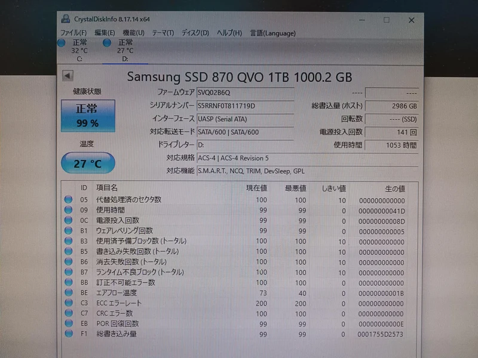Click the 生の値 column header
Viewport: 478px width, 358px height.
[x=395, y=189]
